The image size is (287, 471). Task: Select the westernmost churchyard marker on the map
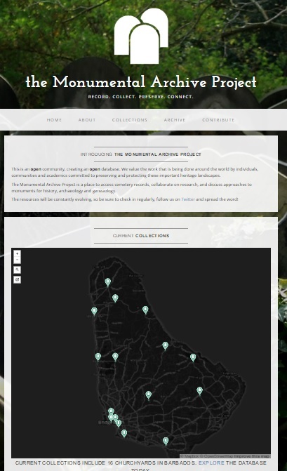(94, 310)
